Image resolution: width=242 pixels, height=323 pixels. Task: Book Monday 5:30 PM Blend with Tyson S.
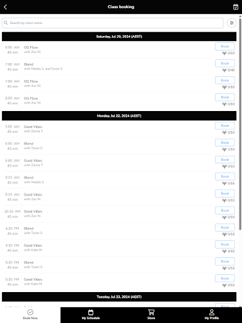pyautogui.click(x=225, y=261)
